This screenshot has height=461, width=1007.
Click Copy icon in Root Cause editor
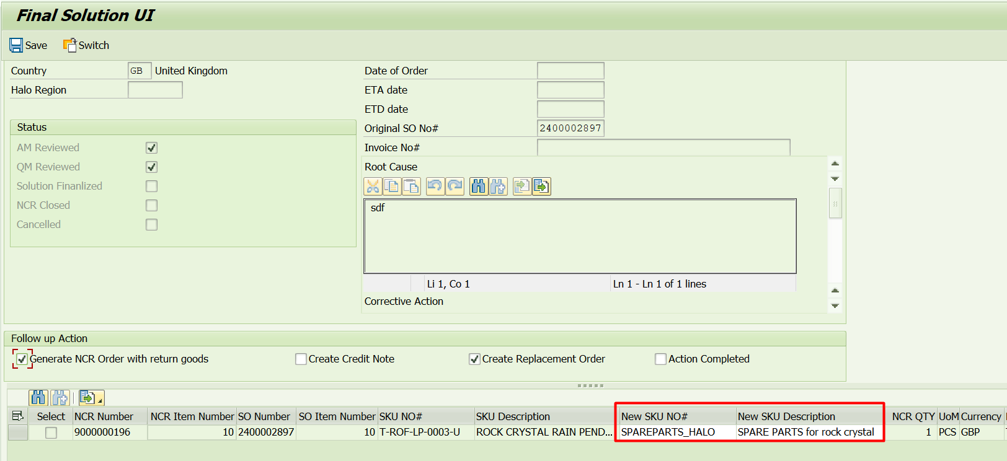pos(392,186)
